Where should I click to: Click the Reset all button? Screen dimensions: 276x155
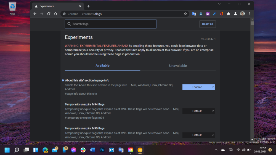pyautogui.click(x=207, y=24)
